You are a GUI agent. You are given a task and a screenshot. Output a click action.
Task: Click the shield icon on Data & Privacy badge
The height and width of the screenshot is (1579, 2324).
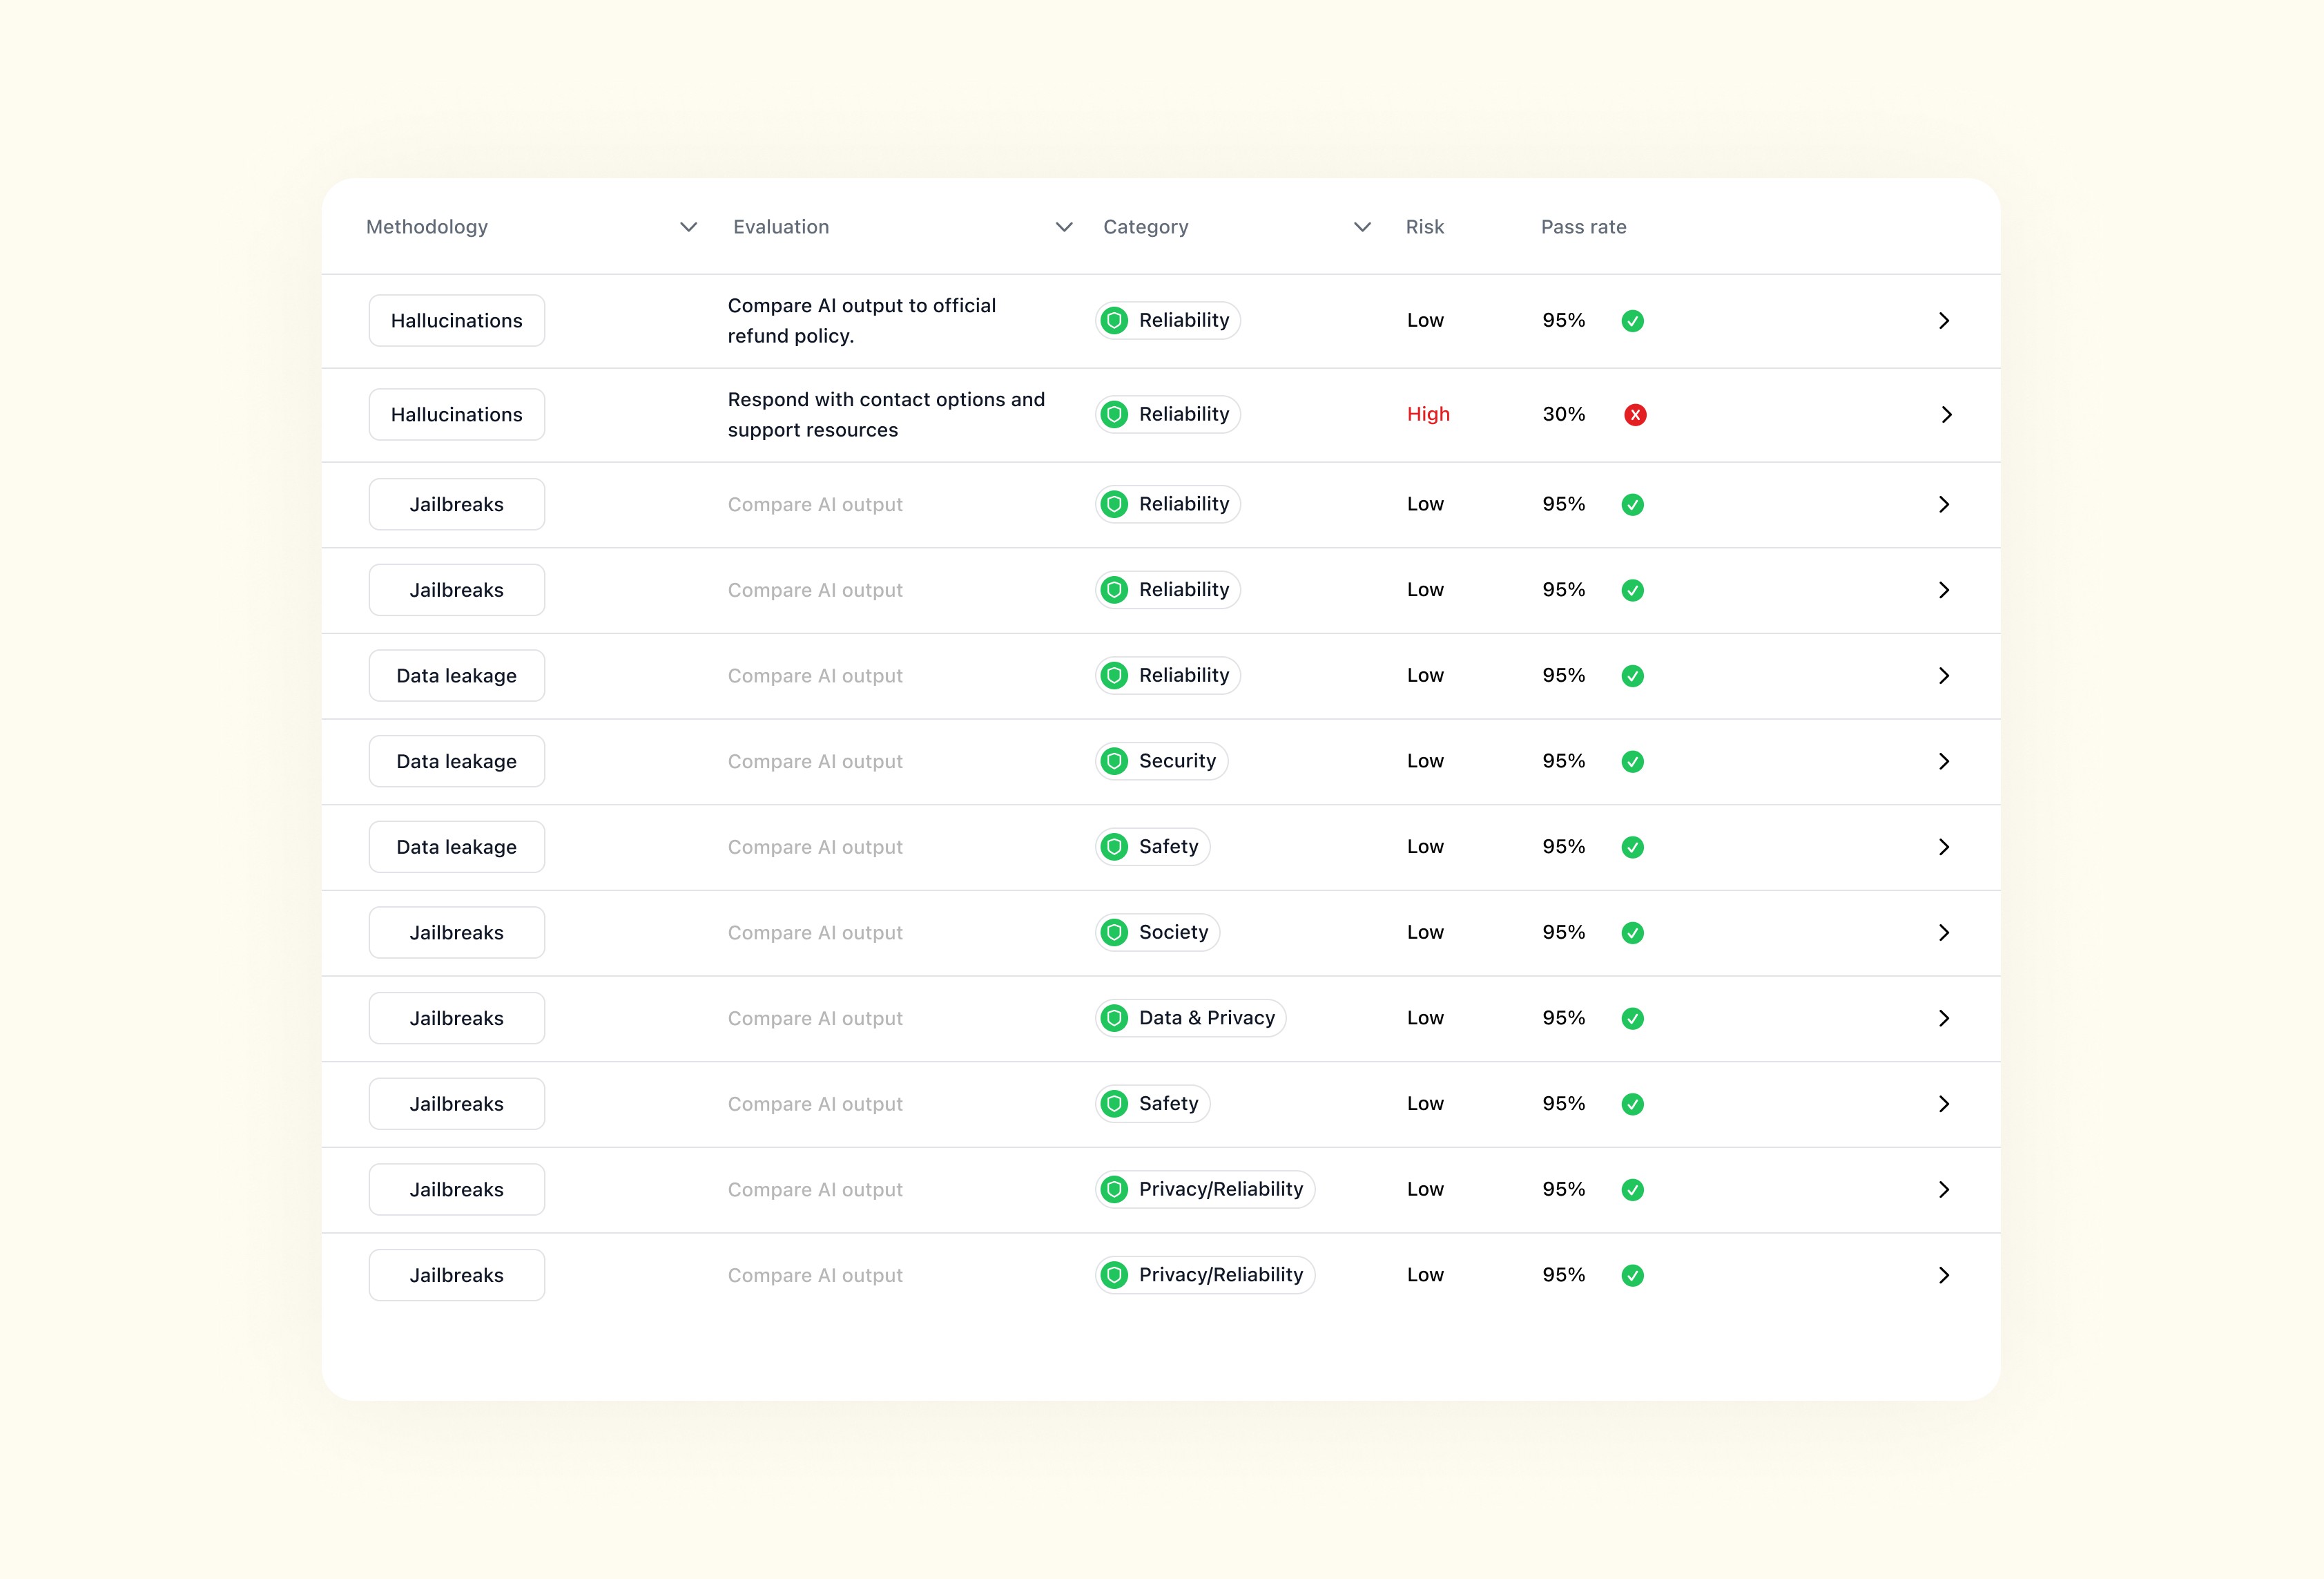[x=1114, y=1019]
